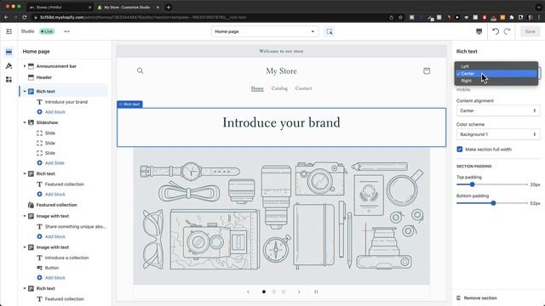This screenshot has width=545, height=306.
Task: Select the third slideshow dot
Action: tap(284, 292)
